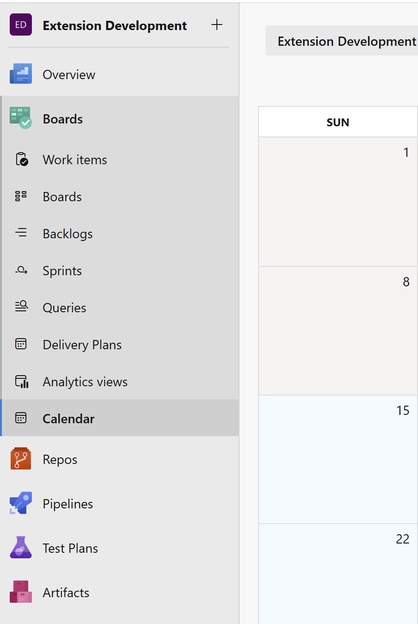Select the Test Plans flask icon
The image size is (418, 624).
point(21,547)
